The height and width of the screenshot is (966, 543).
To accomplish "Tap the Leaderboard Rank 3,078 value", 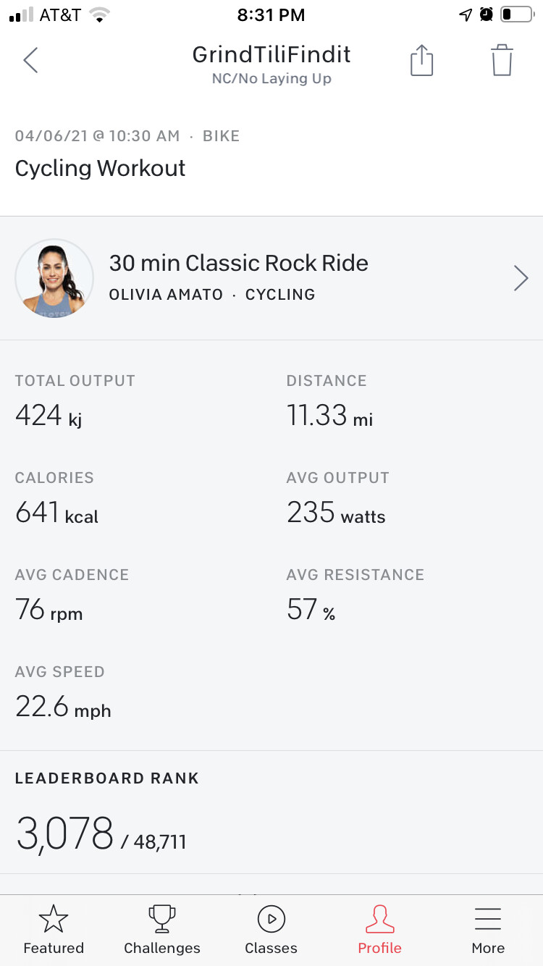I will [x=65, y=833].
